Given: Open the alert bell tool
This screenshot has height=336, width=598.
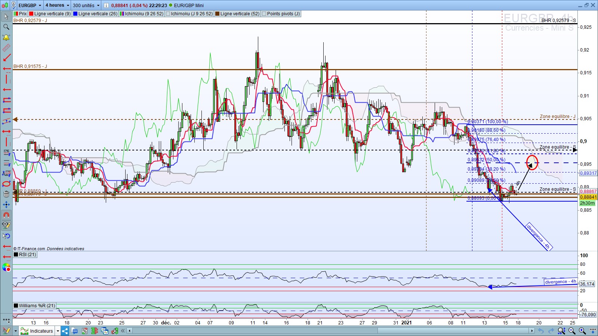Looking at the screenshot, I should tap(6, 37).
